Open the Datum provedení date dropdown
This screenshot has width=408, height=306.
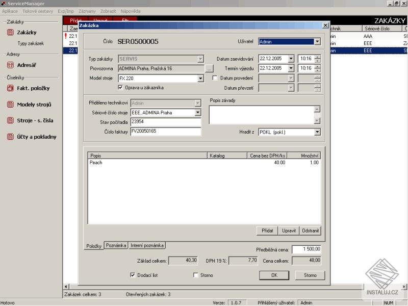tap(291, 79)
